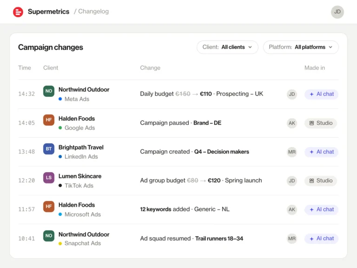The height and width of the screenshot is (268, 357).
Task: Click the Campaign created · Q4 – Decision makers text
Action: (x=194, y=152)
